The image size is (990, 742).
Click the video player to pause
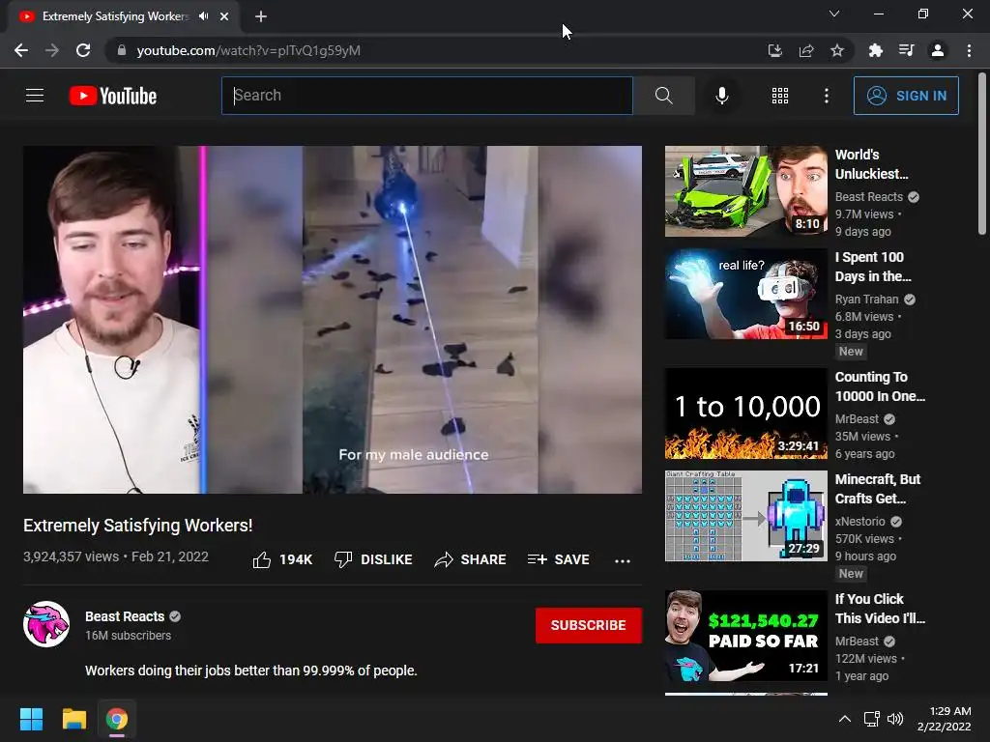coord(333,320)
